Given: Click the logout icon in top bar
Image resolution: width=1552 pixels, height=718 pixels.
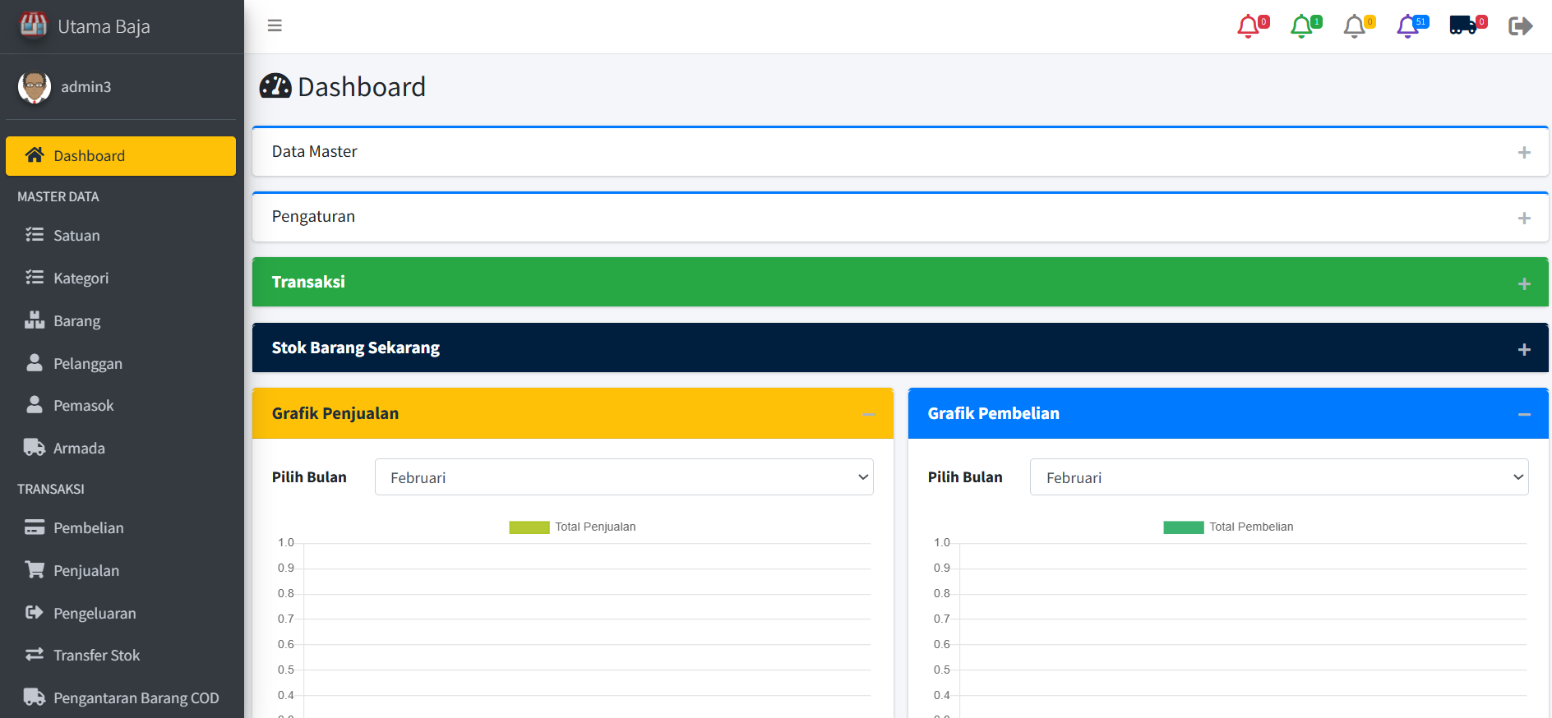Looking at the screenshot, I should point(1520,26).
